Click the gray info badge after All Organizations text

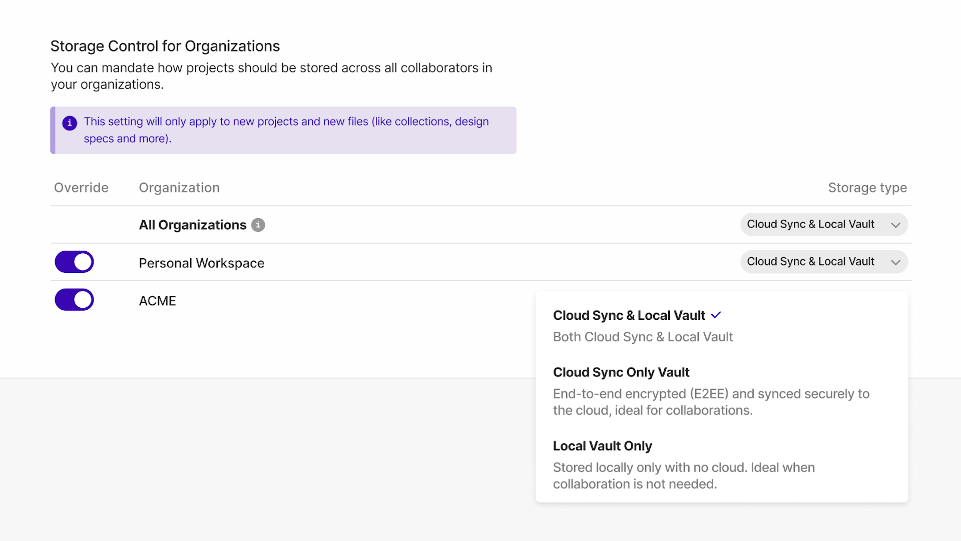[258, 225]
